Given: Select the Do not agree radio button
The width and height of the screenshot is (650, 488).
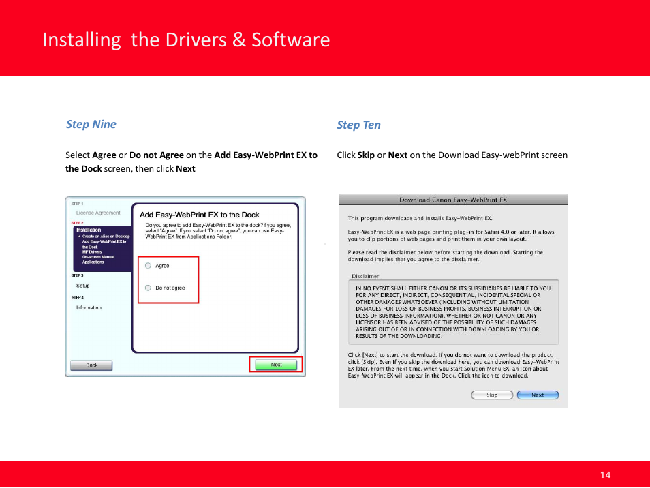Looking at the screenshot, I should 148,288.
